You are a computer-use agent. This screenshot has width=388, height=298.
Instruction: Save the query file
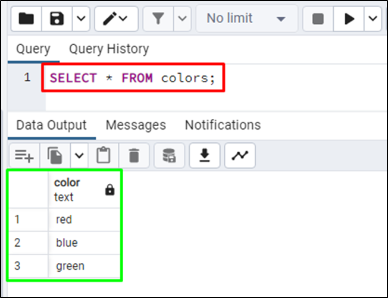click(57, 18)
